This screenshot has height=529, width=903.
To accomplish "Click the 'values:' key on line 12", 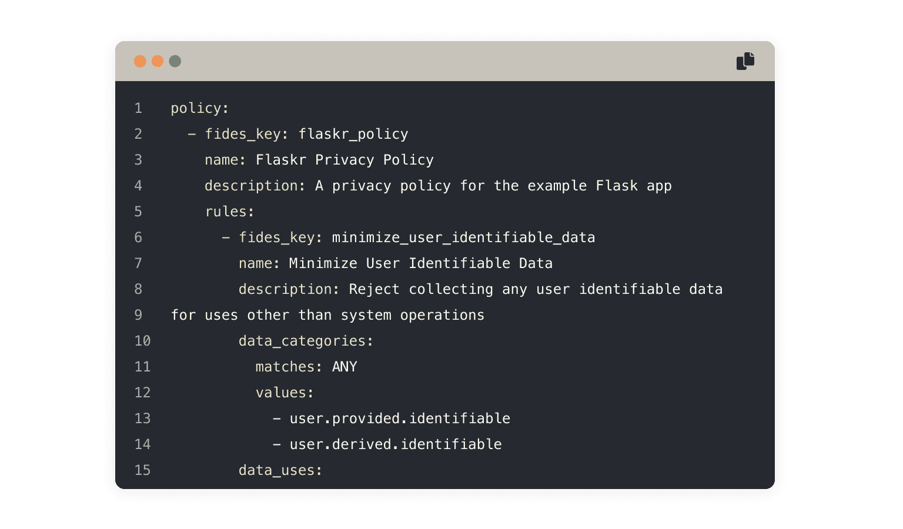I will [x=285, y=393].
